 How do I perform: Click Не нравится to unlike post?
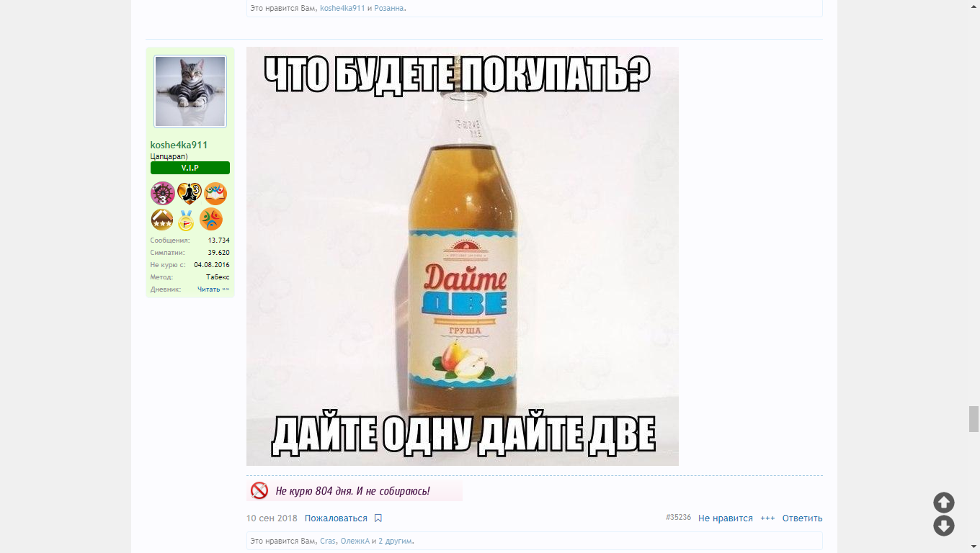(x=726, y=518)
